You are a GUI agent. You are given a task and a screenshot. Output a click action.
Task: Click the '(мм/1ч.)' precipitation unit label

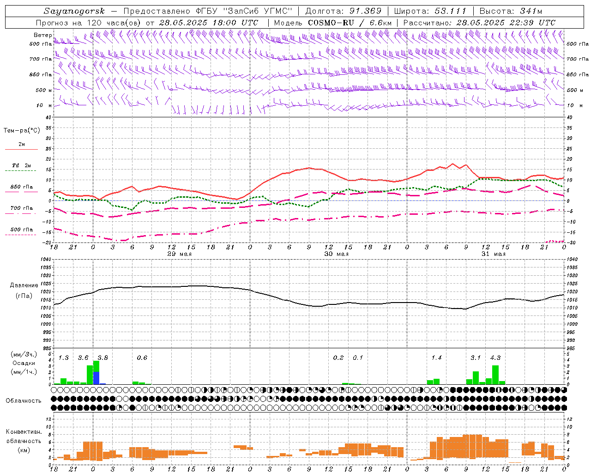[x=24, y=372]
